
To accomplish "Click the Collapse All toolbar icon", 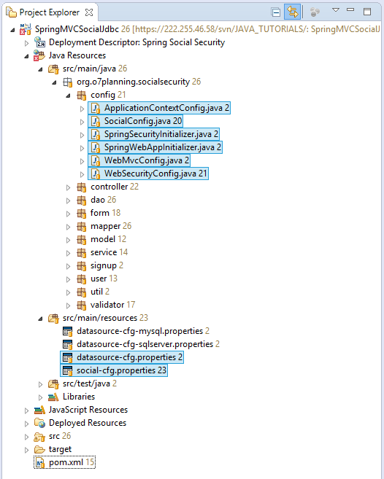I will click(276, 12).
